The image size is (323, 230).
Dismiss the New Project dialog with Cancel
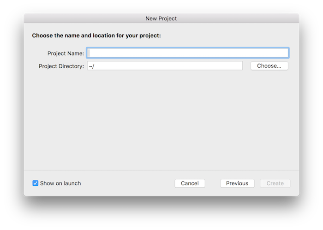click(190, 183)
